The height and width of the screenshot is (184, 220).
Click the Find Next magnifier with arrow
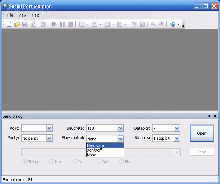[x=161, y=24]
